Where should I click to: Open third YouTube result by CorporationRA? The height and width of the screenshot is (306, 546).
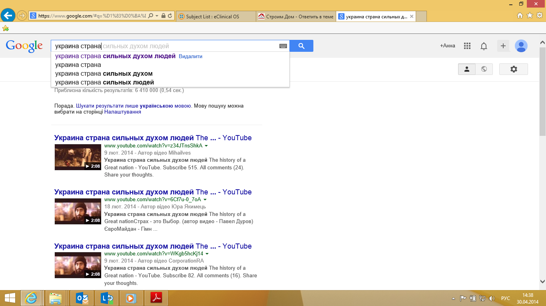[x=153, y=246]
